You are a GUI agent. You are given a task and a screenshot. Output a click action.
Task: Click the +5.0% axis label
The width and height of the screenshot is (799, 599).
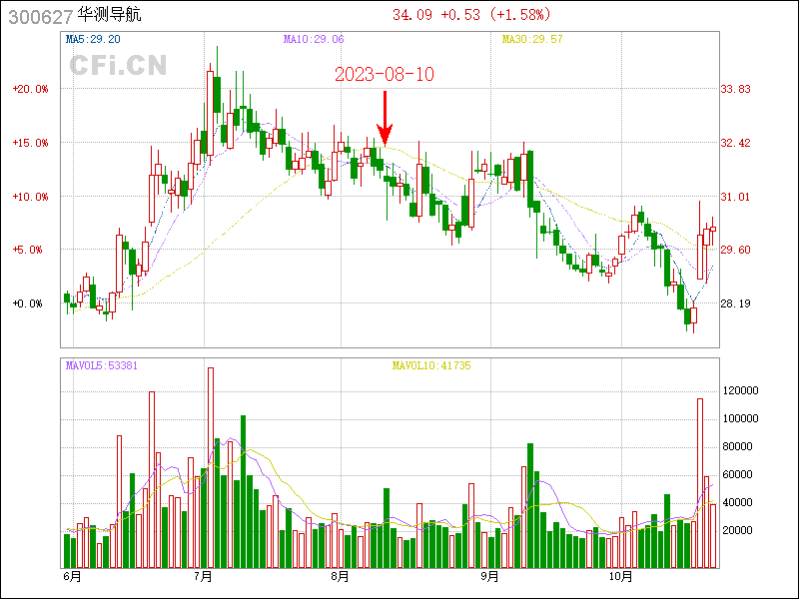[x=28, y=250]
